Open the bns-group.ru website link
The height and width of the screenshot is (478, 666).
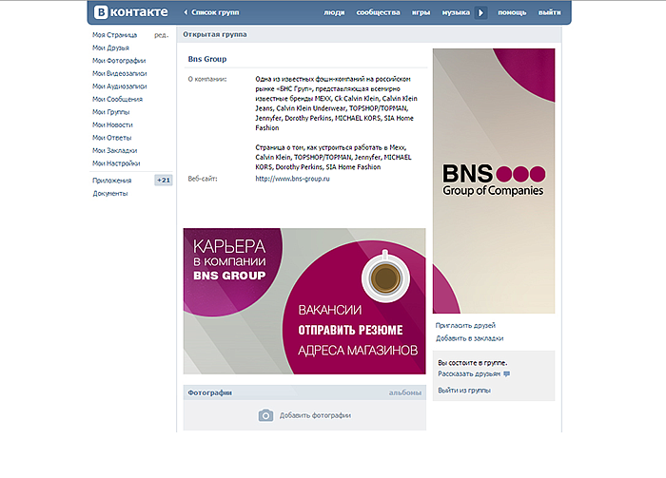tap(293, 179)
